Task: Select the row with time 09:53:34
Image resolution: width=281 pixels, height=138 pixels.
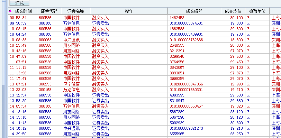Action: click(144, 18)
